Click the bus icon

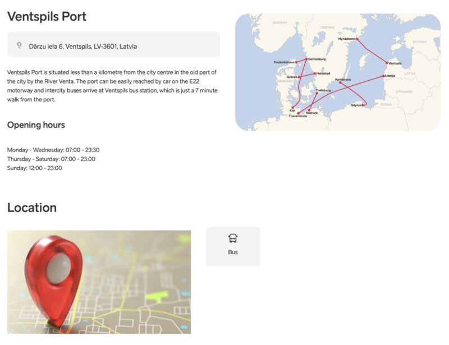[233, 238]
